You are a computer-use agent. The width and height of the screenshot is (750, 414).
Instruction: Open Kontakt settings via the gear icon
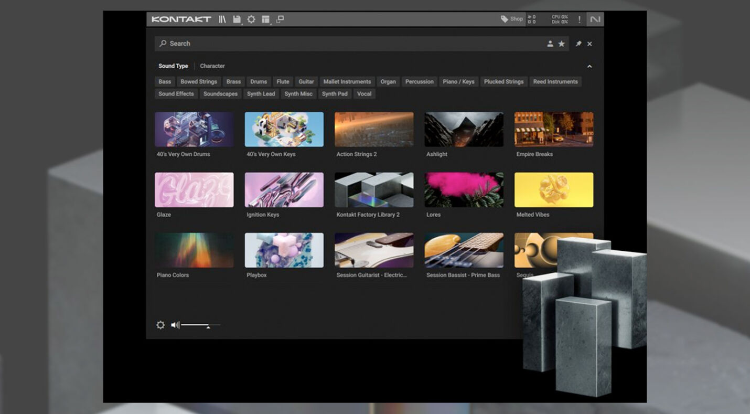[x=251, y=19]
